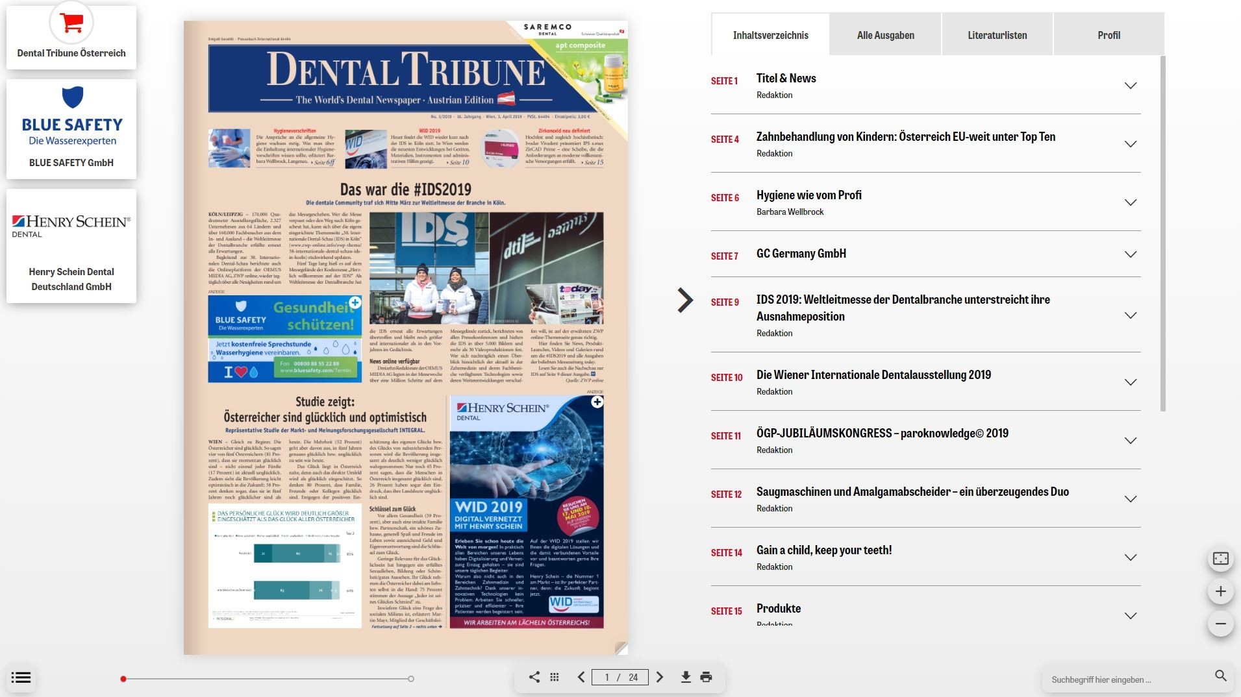The width and height of the screenshot is (1241, 697).
Task: Click the end circle of page slider
Action: [411, 679]
